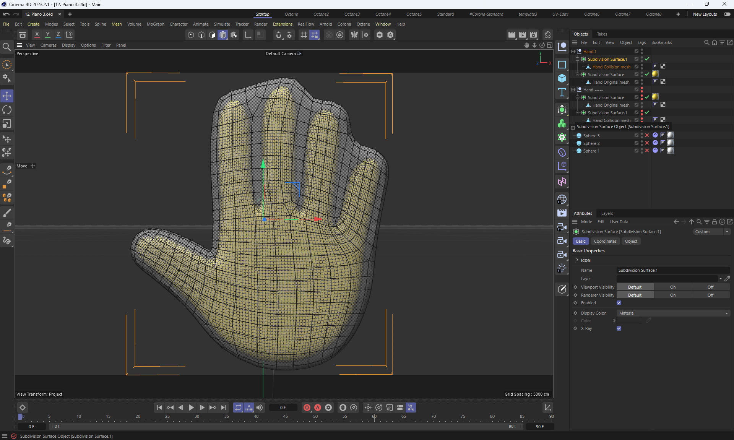Image resolution: width=734 pixels, height=440 pixels.
Task: Click the Name input field
Action: point(673,270)
